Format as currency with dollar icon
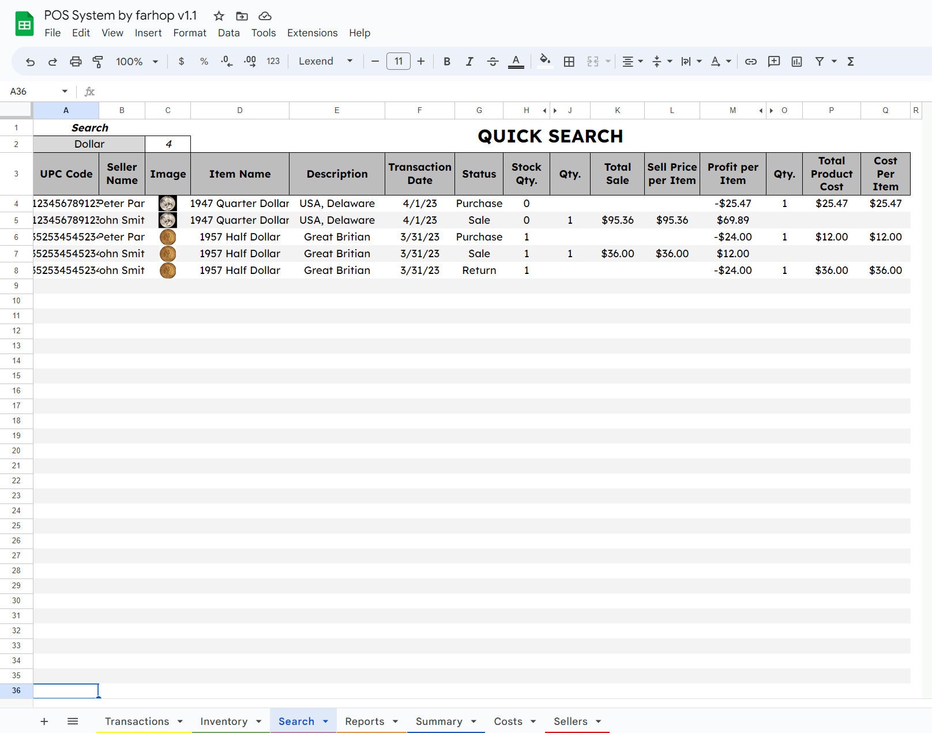Viewport: 932px width, 733px height. [181, 62]
